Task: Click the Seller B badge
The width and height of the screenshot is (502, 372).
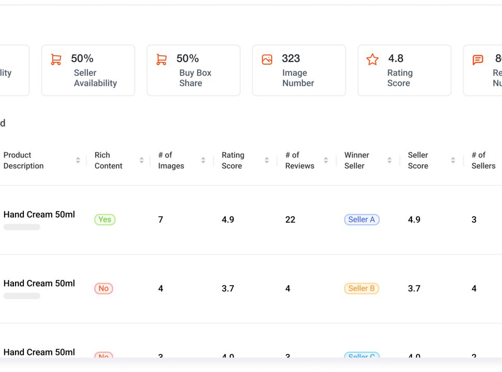Action: 361,288
